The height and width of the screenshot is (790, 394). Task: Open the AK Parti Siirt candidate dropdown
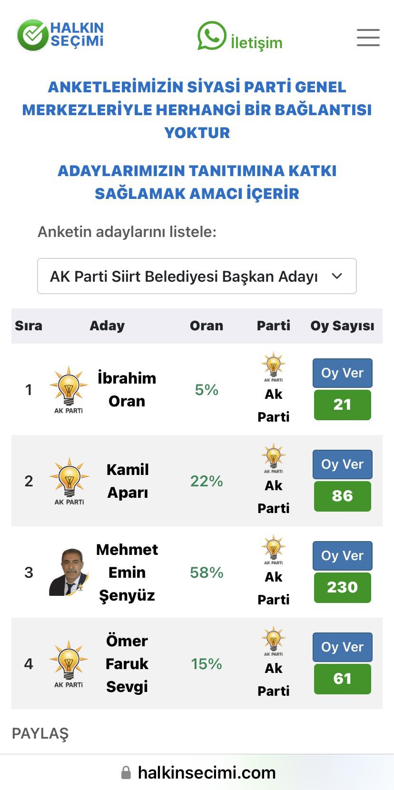(x=197, y=276)
